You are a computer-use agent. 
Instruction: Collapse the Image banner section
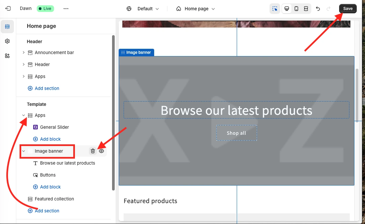point(24,151)
